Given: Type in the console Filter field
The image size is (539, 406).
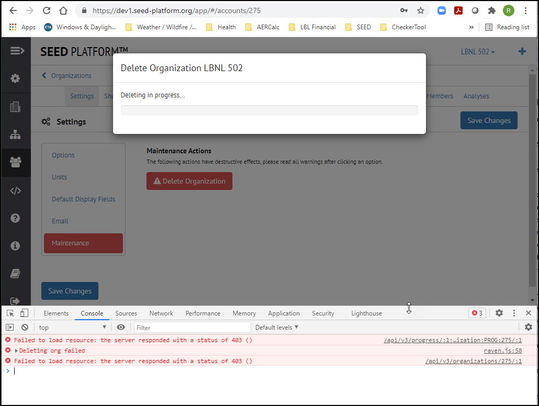Looking at the screenshot, I should [x=191, y=327].
